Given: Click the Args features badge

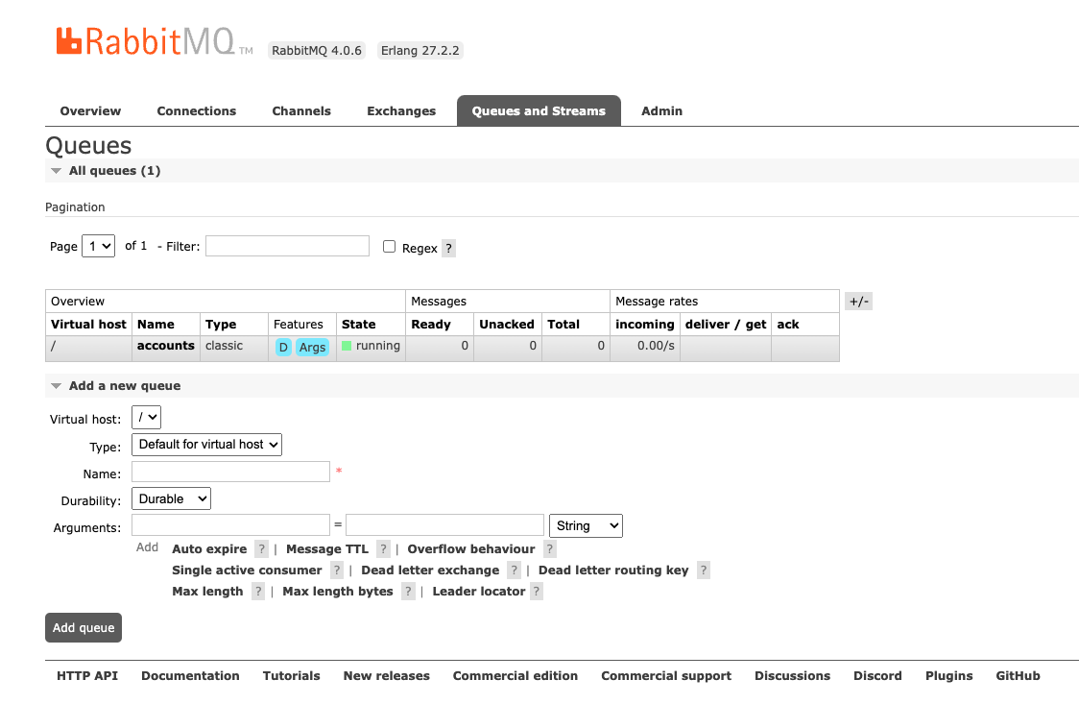Looking at the screenshot, I should coord(312,347).
